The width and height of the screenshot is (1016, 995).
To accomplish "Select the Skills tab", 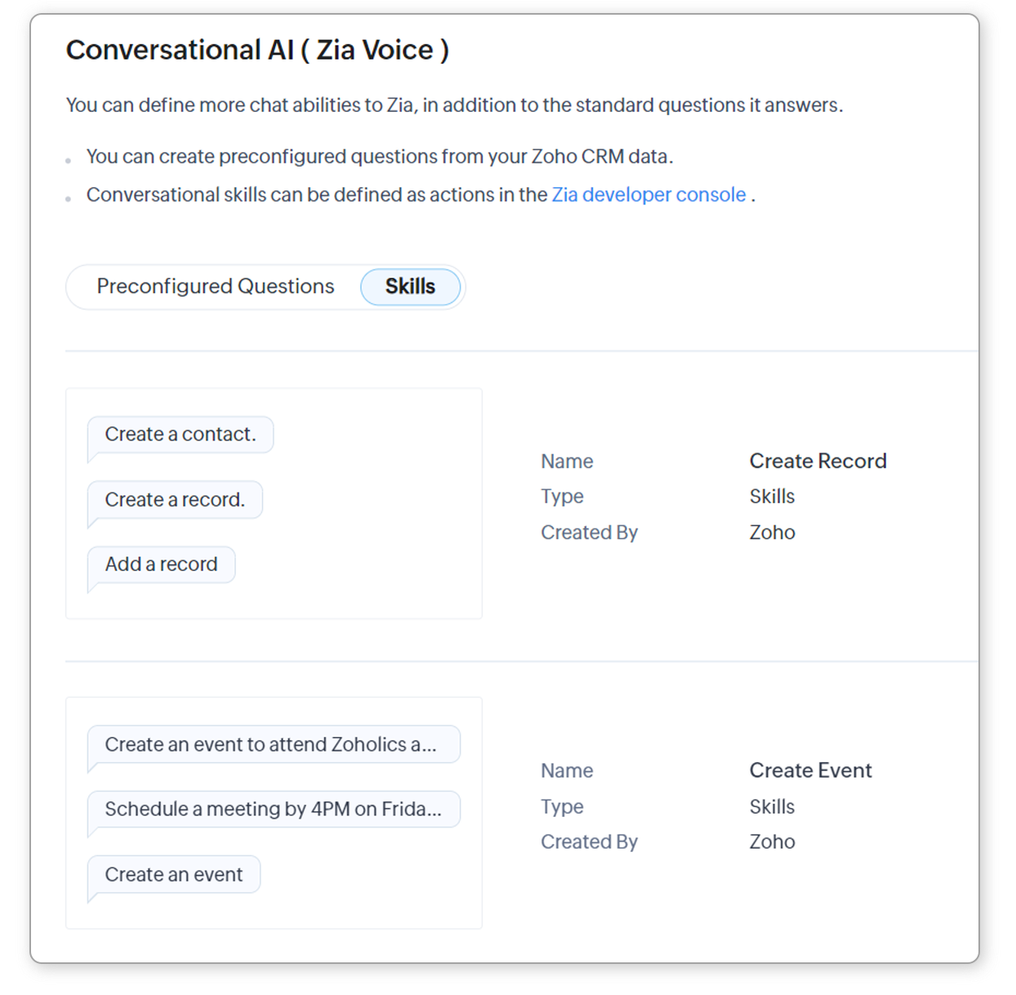I will (410, 287).
